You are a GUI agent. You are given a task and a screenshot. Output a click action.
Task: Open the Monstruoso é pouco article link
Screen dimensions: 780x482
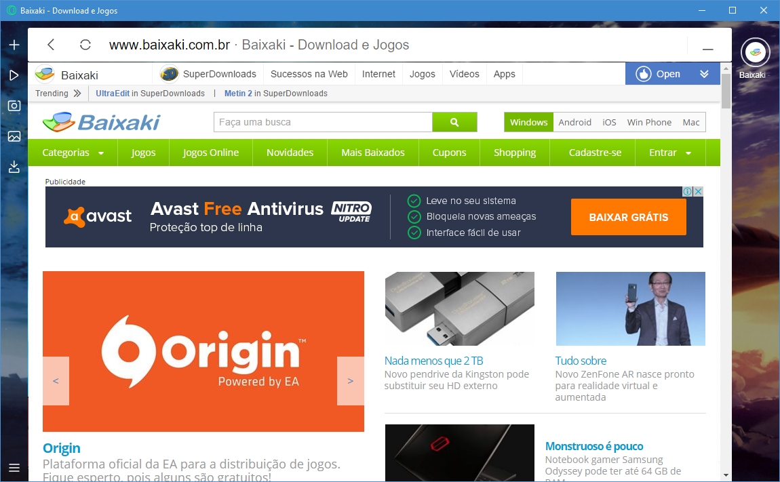click(x=594, y=446)
